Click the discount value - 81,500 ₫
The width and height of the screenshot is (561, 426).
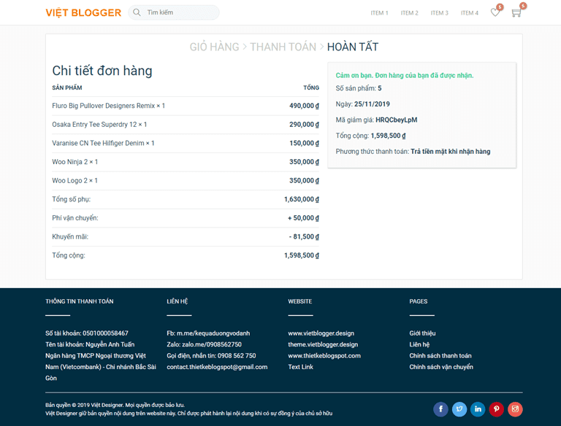[x=304, y=236]
